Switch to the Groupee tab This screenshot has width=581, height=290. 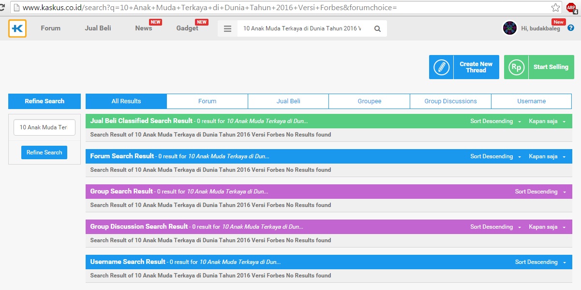click(x=370, y=101)
